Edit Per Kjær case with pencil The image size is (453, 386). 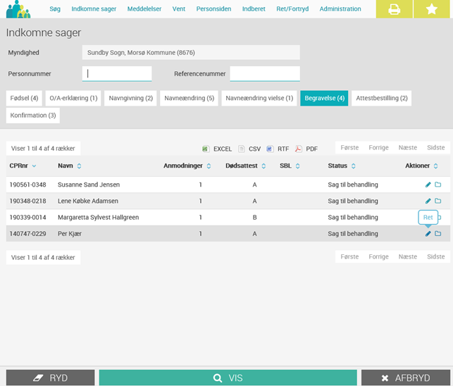pyautogui.click(x=428, y=233)
